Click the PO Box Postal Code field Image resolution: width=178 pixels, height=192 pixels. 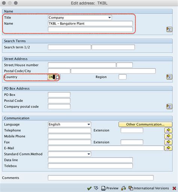[59, 101]
